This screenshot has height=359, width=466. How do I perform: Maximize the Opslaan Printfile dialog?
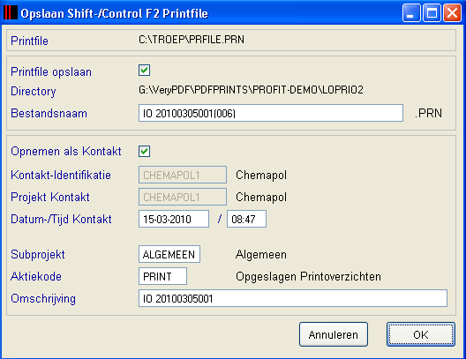pos(432,13)
